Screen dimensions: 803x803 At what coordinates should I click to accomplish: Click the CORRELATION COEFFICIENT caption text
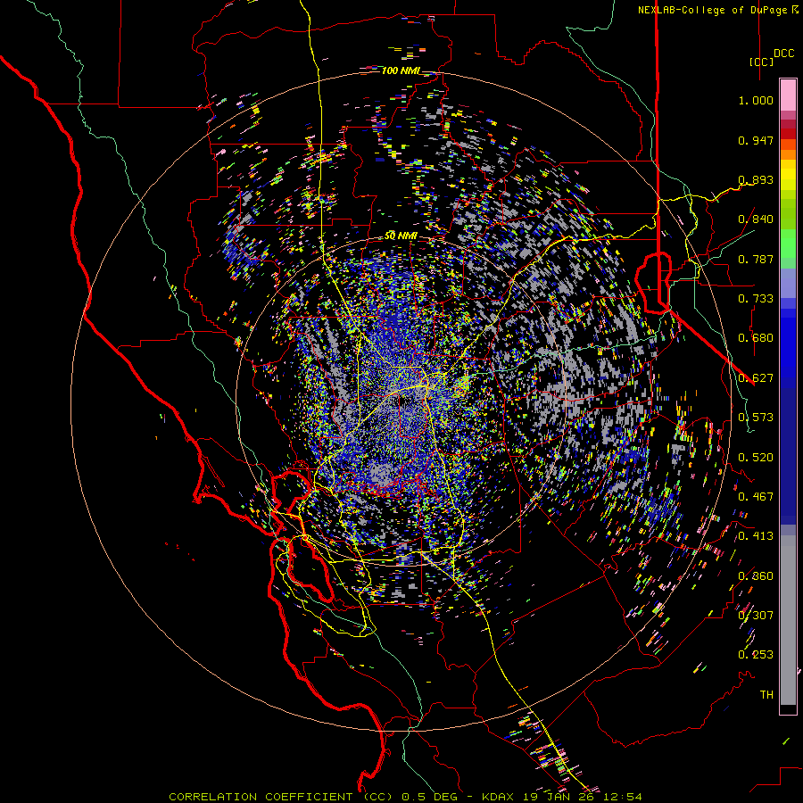point(261,797)
